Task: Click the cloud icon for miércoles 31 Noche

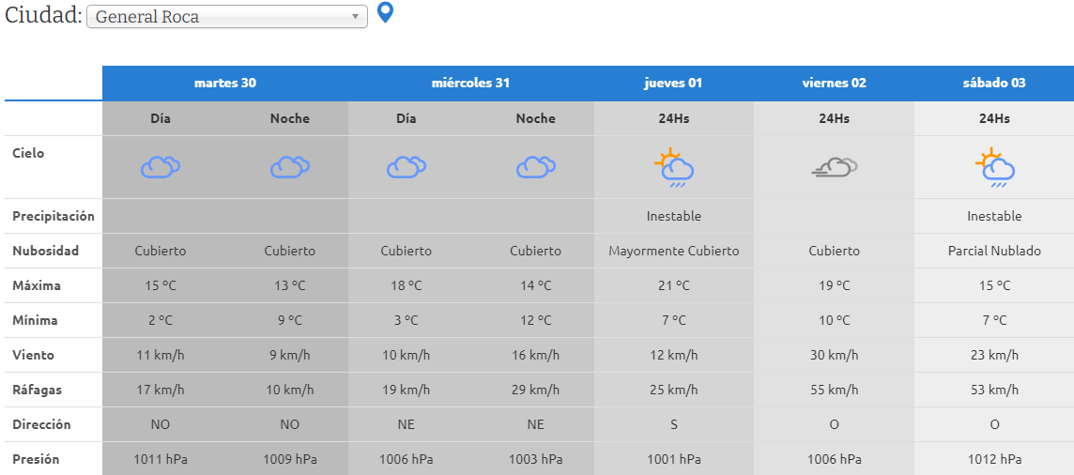Action: click(x=536, y=167)
